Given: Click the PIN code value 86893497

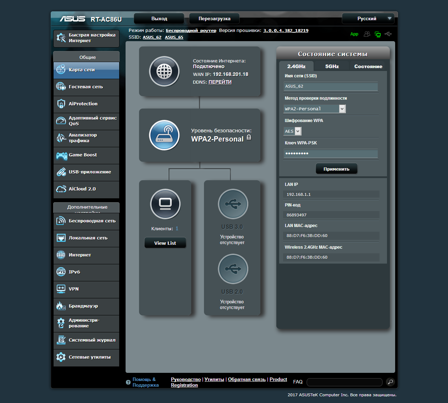Looking at the screenshot, I should click(x=331, y=215).
